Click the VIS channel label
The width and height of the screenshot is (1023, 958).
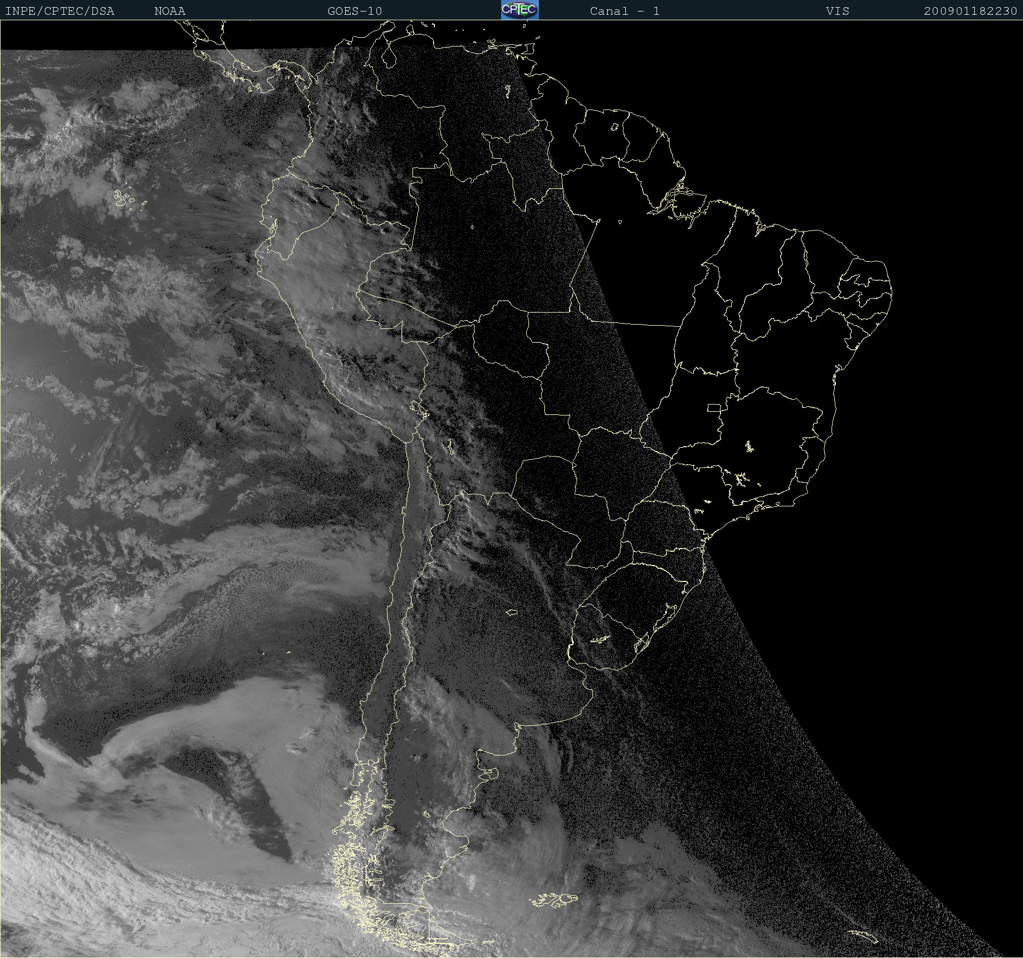(x=838, y=11)
